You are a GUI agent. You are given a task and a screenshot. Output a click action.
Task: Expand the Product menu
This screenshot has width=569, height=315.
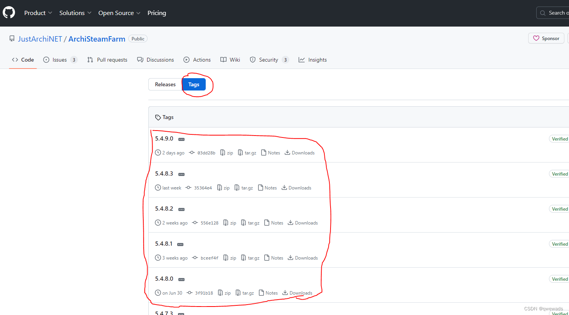point(38,13)
